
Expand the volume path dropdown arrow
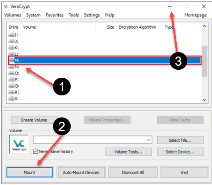[149, 140]
